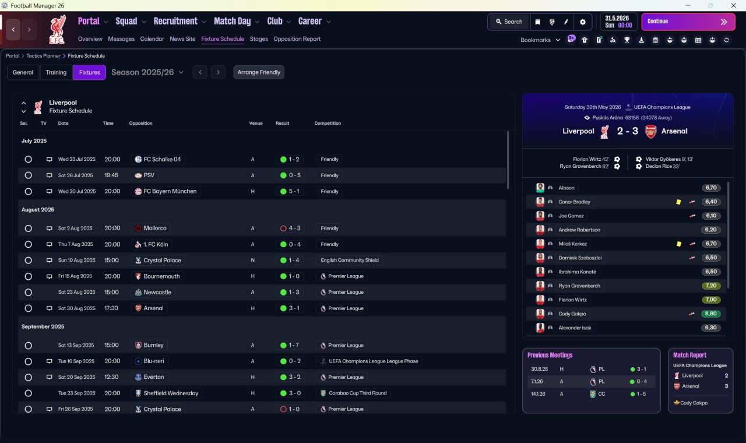746x443 pixels.
Task: Click the 31.5.2026 date display
Action: point(619,22)
